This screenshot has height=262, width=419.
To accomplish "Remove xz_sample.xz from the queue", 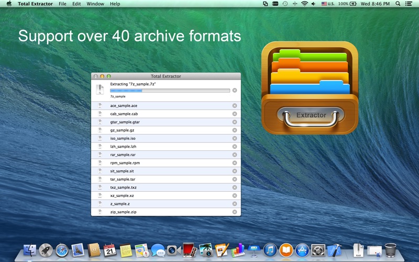I will tap(235, 195).
